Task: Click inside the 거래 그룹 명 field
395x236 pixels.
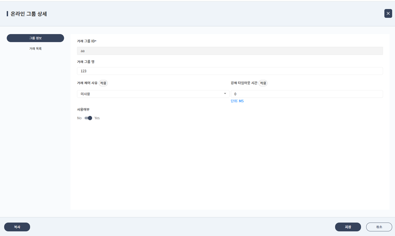Action: click(230, 71)
